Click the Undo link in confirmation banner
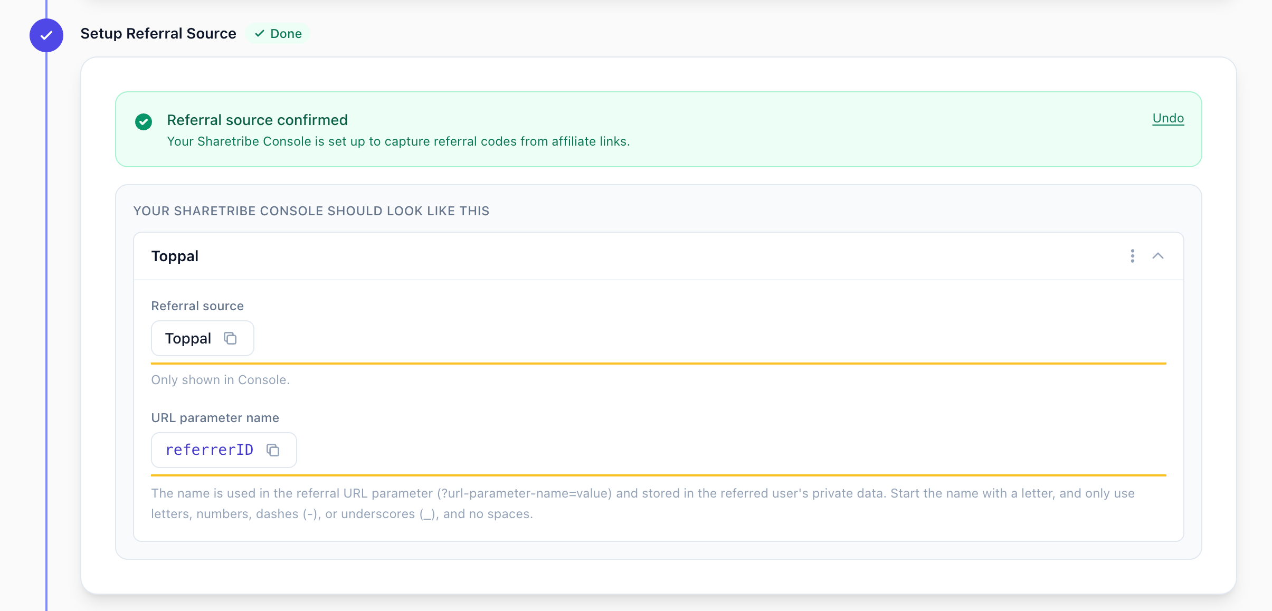 coord(1168,118)
